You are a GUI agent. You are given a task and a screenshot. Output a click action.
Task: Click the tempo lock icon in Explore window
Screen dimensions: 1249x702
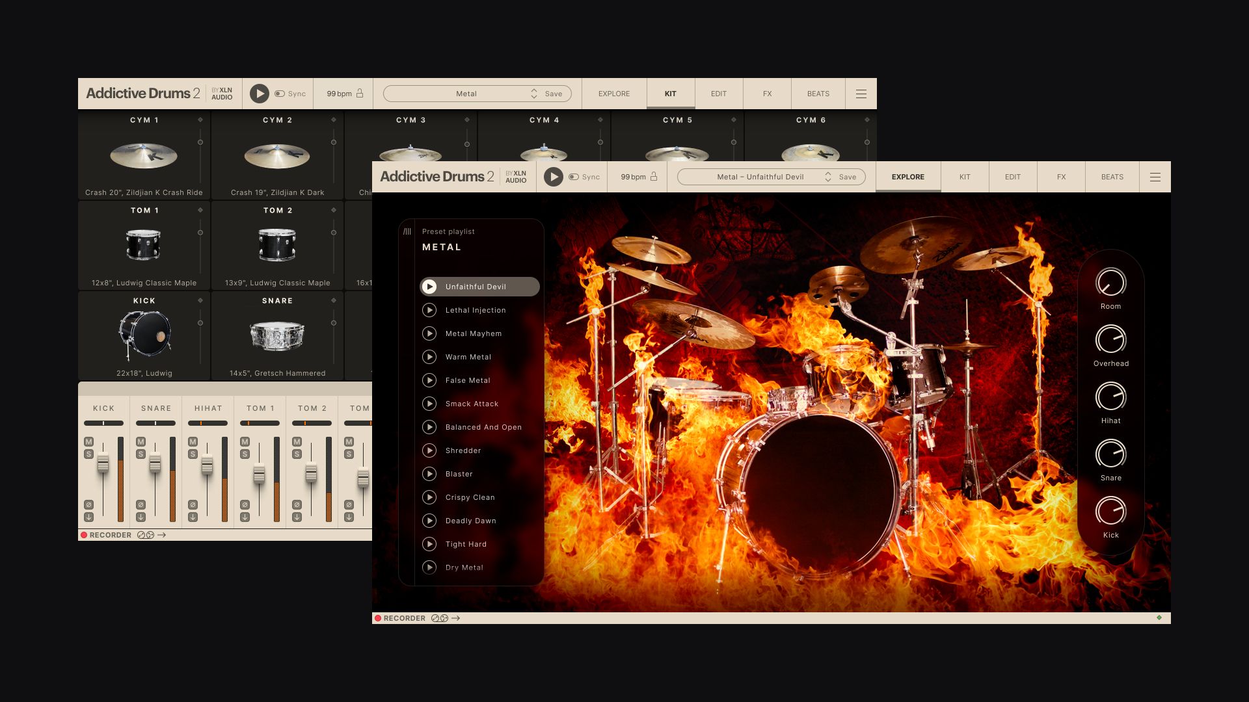coord(654,176)
